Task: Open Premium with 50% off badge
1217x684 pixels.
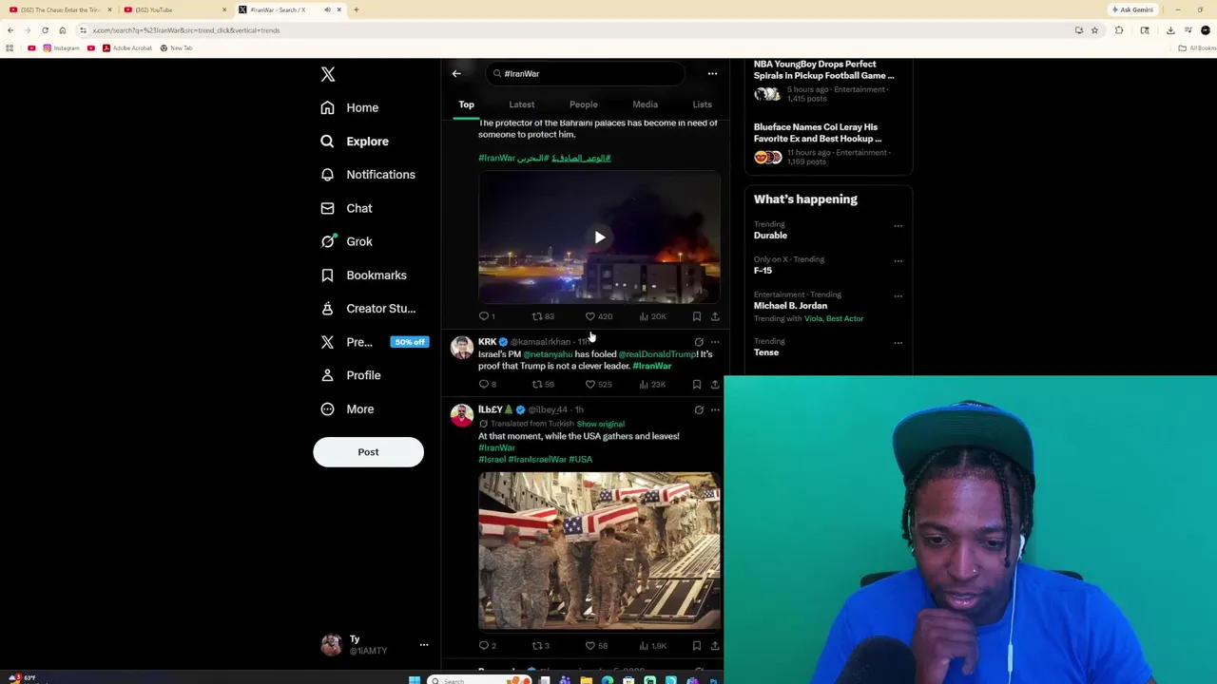Action: [375, 342]
